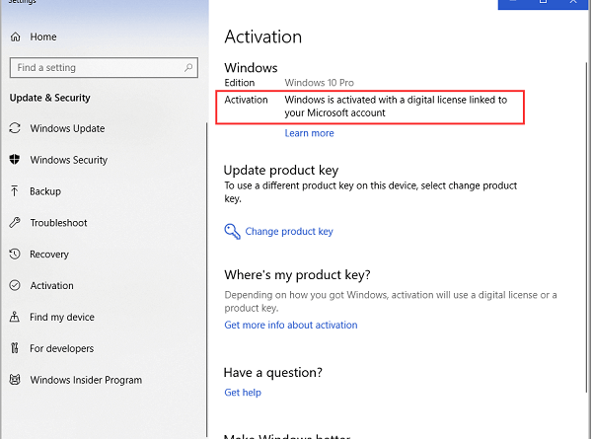Open the Learn more link under Activation
This screenshot has height=439, width=592.
[309, 133]
